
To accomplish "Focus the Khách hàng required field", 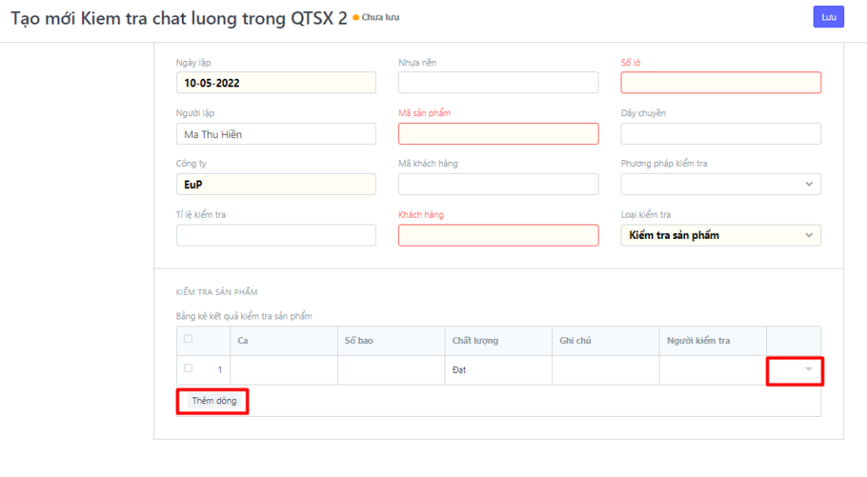I will tap(498, 235).
